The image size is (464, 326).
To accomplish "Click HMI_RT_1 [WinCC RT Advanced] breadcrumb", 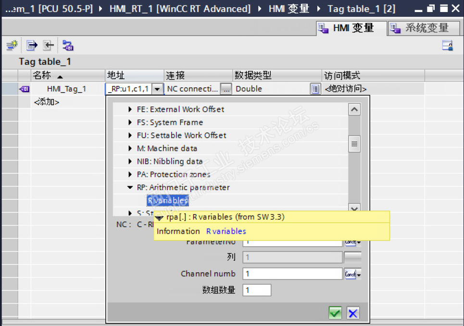I will [180, 9].
